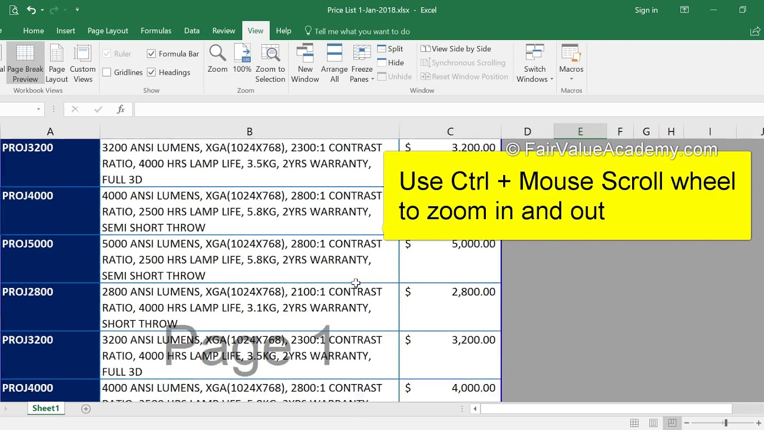The image size is (764, 430).
Task: Click View Side by Side
Action: [x=456, y=49]
